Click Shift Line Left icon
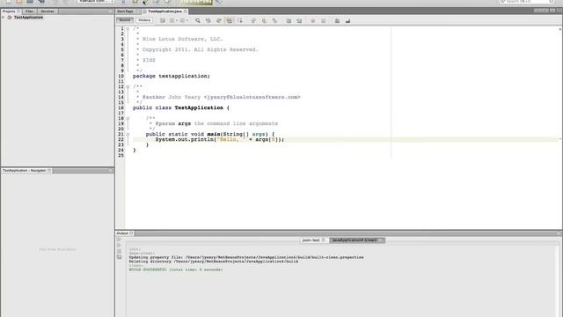Image resolution: width=563 pixels, height=317 pixels. point(289,21)
